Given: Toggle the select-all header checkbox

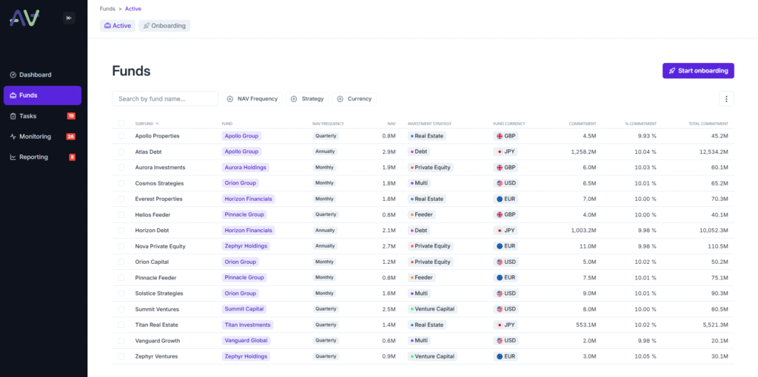Looking at the screenshot, I should click(x=121, y=123).
